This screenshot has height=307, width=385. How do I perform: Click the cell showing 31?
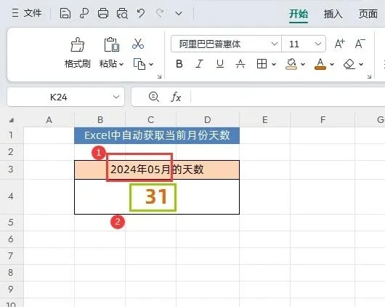point(157,196)
